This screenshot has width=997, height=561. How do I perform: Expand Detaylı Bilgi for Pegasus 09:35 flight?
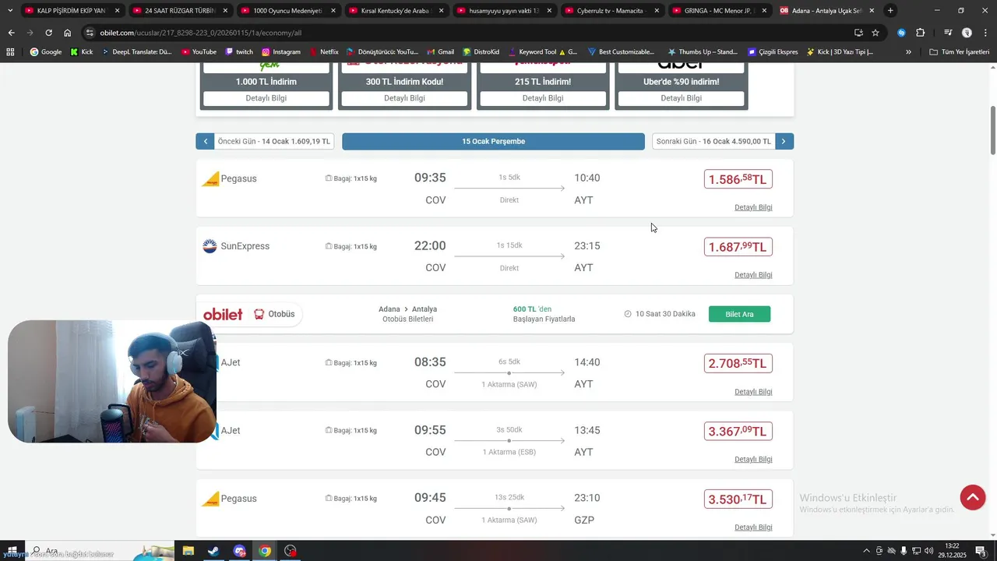coord(753,207)
